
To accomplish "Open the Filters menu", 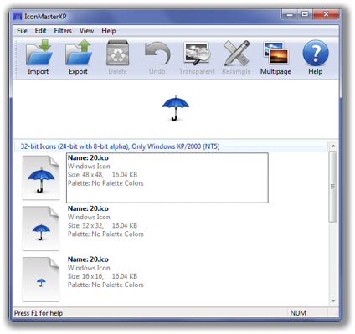I will click(x=63, y=31).
